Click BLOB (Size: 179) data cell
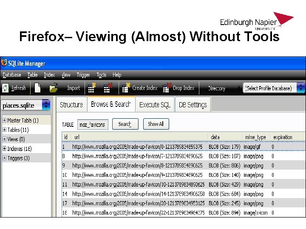306x229 pixels. [224, 147]
